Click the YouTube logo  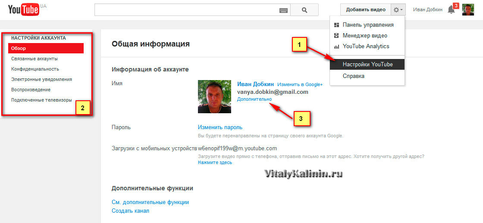(x=24, y=10)
